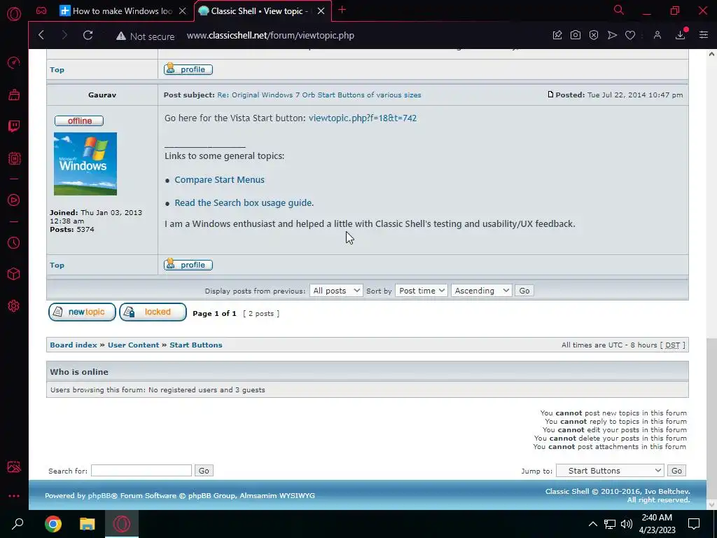Open the Opera main menu logo
The height and width of the screenshot is (538, 717).
tap(14, 14)
